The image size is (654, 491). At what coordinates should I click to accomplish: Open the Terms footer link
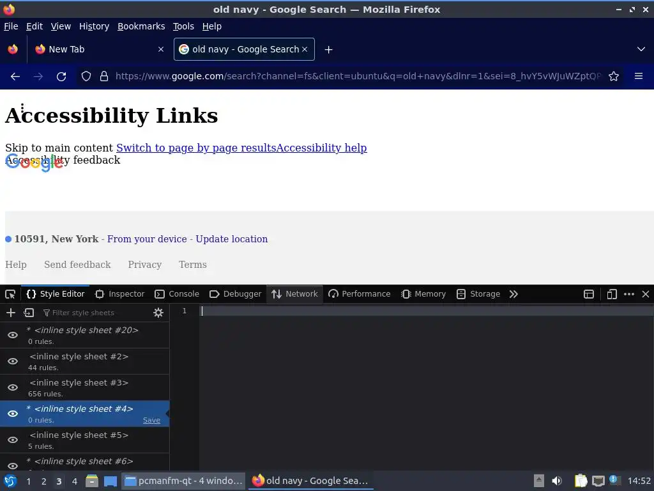tap(193, 265)
